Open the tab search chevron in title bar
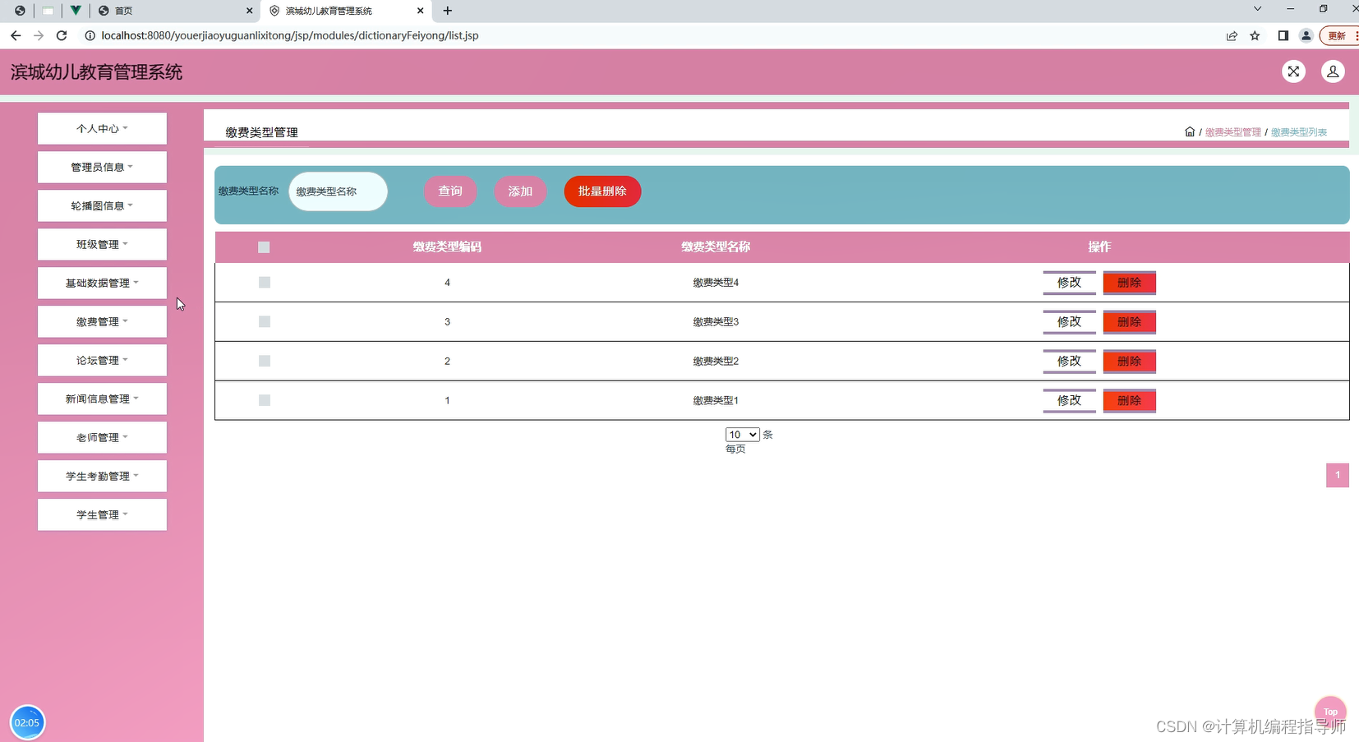The height and width of the screenshot is (742, 1359). click(x=1257, y=9)
